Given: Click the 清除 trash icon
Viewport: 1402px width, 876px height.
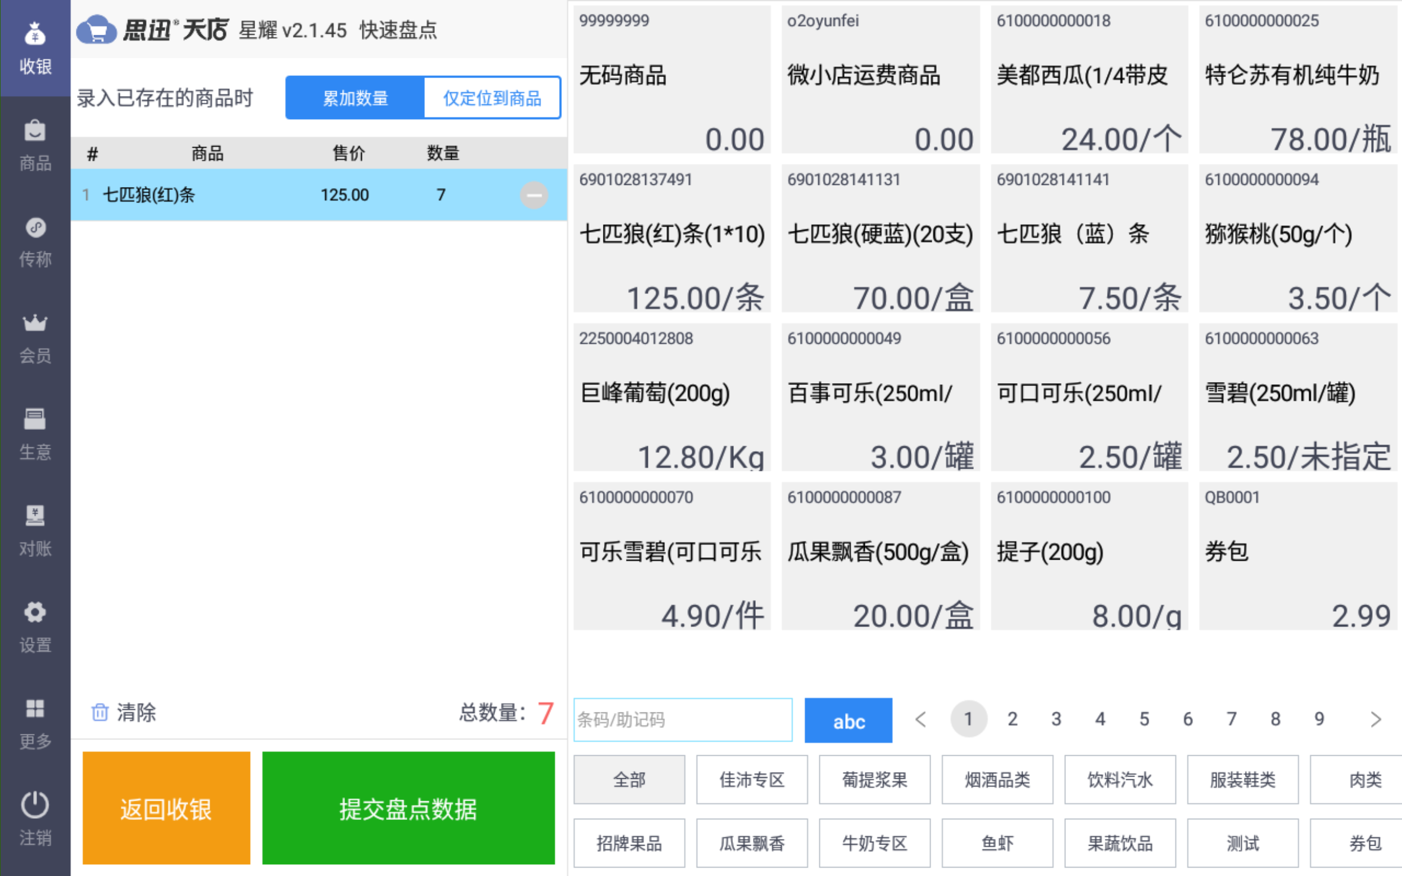Looking at the screenshot, I should coord(99,712).
